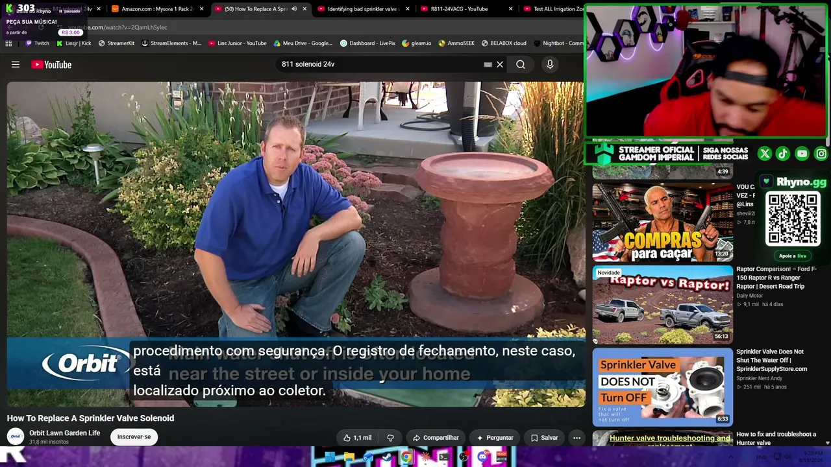Open Lins Junior - YouTube bookmark
This screenshot has height=467, width=831.
click(238, 43)
